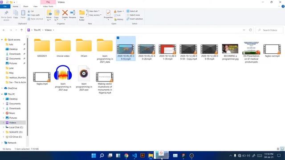Click the Play contextual tab
This screenshot has width=285, height=160.
[48, 2]
